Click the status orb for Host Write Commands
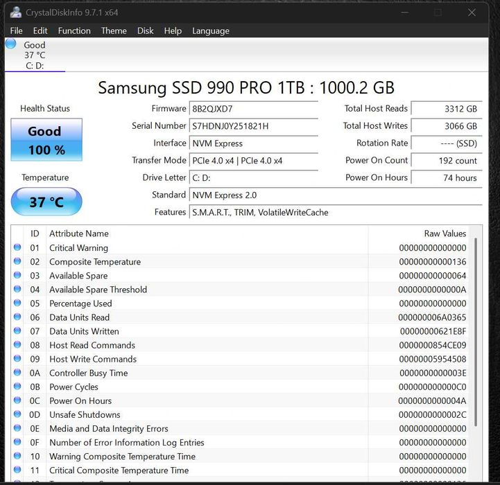 (17, 358)
